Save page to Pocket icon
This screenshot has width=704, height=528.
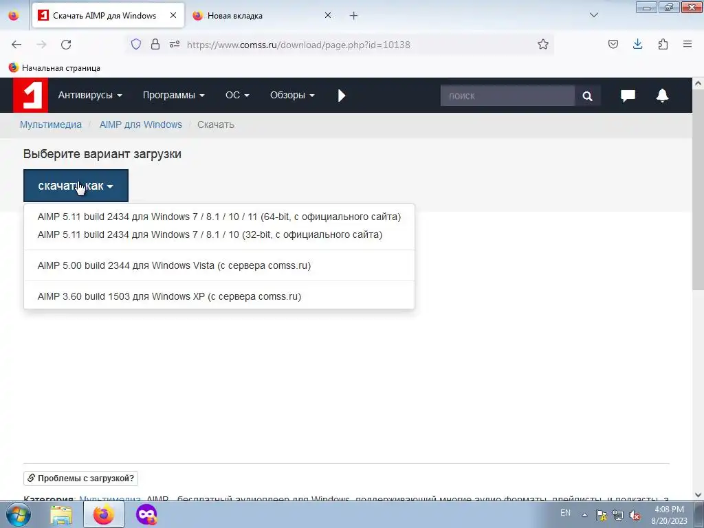click(613, 45)
